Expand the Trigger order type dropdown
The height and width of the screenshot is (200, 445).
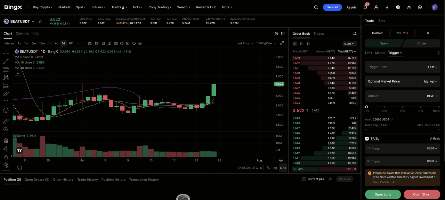[x=395, y=53]
